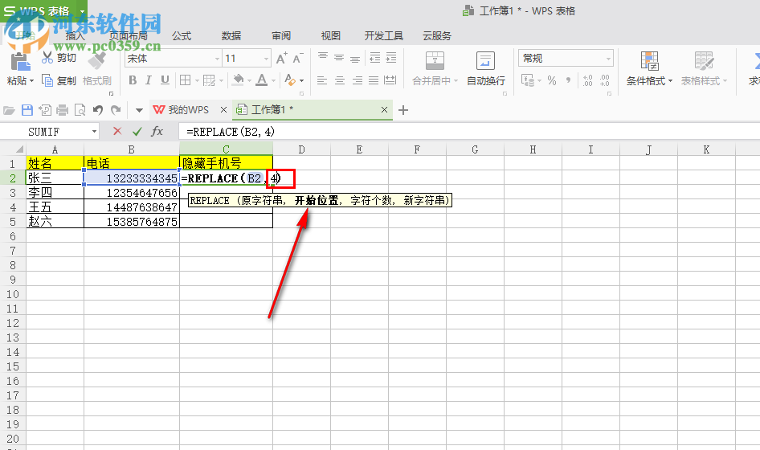Click the Print Preview icon
760x450 pixels.
[x=80, y=110]
